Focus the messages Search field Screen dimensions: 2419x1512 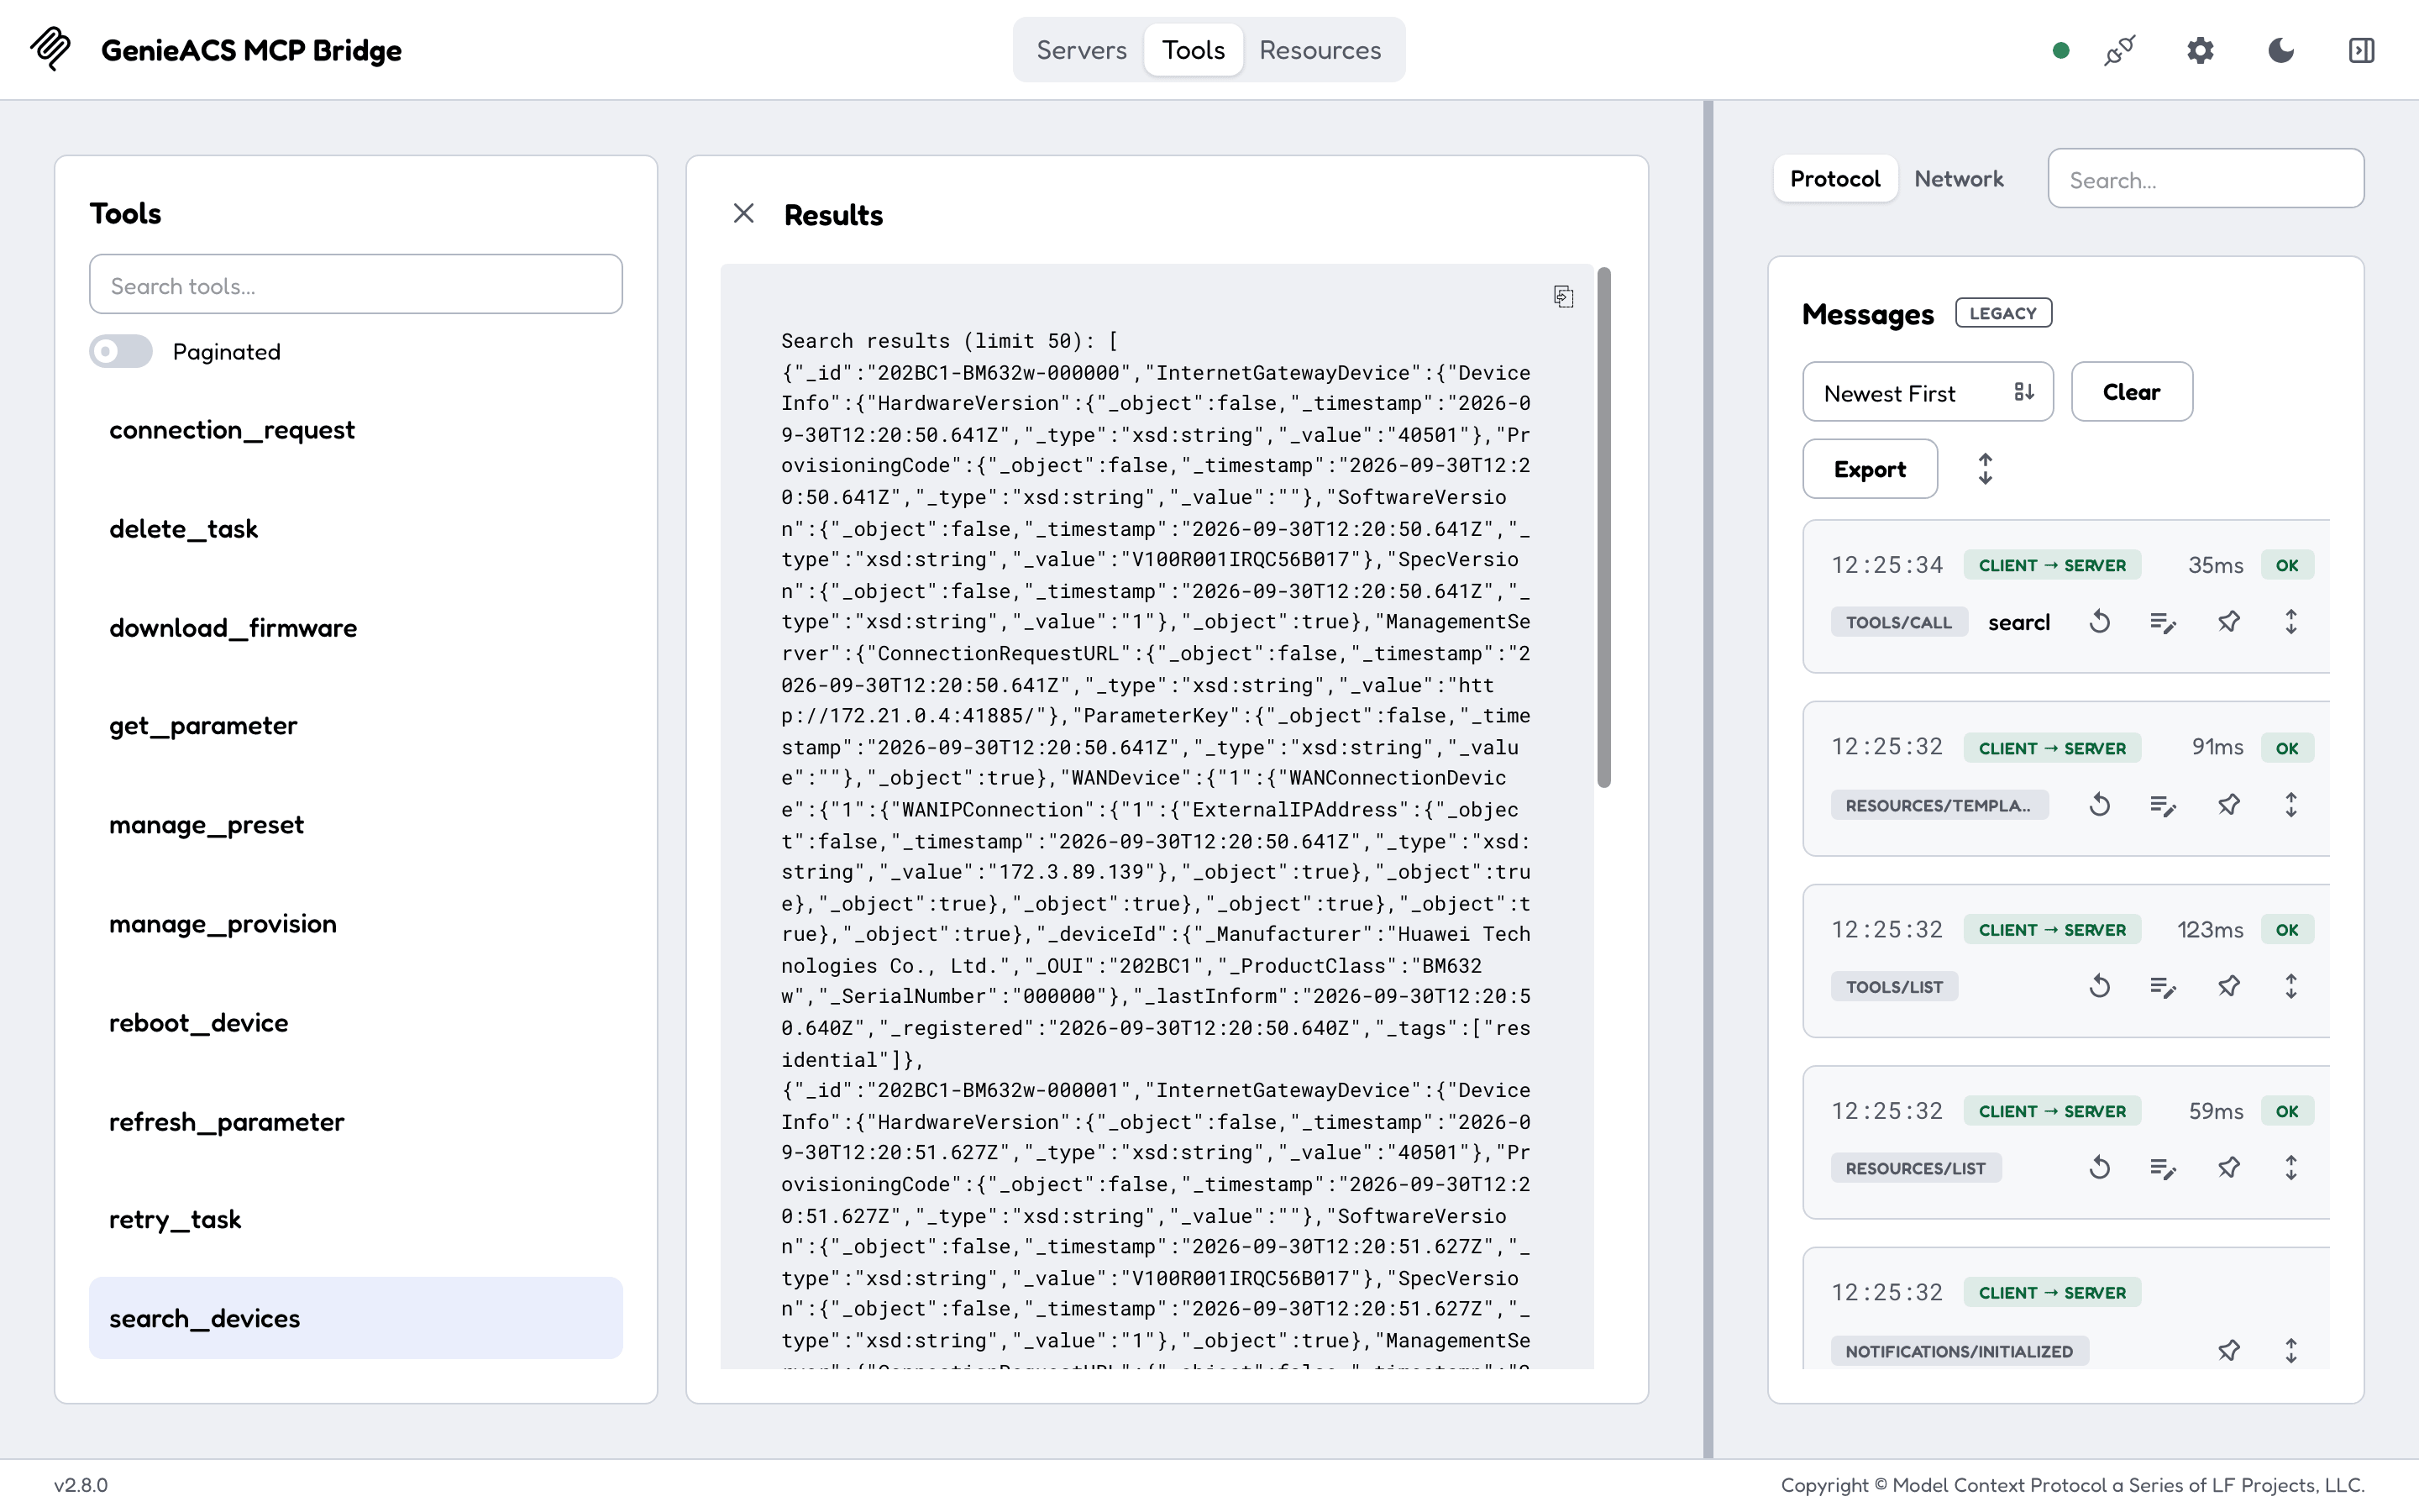2205,179
